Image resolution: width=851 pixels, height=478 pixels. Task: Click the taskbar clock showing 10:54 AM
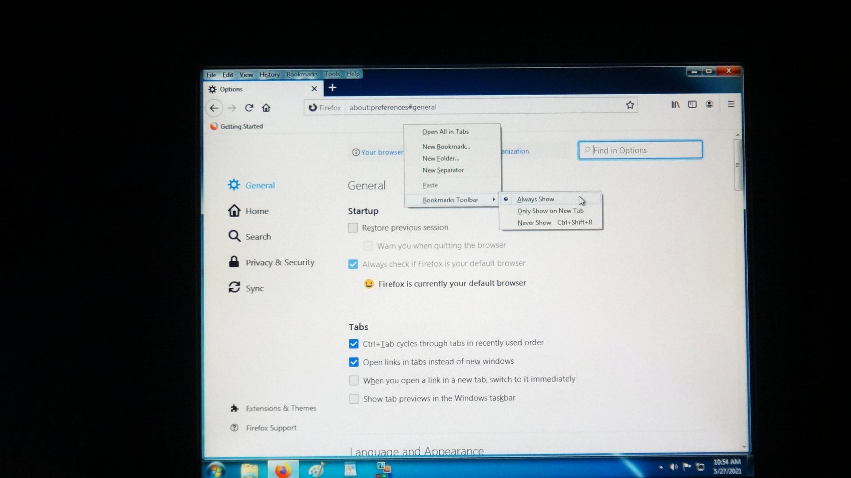[x=727, y=466]
